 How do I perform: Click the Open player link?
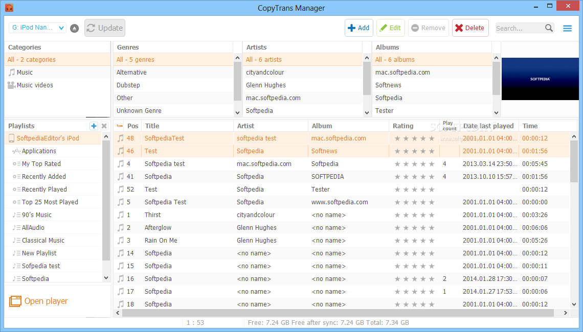tap(46, 301)
